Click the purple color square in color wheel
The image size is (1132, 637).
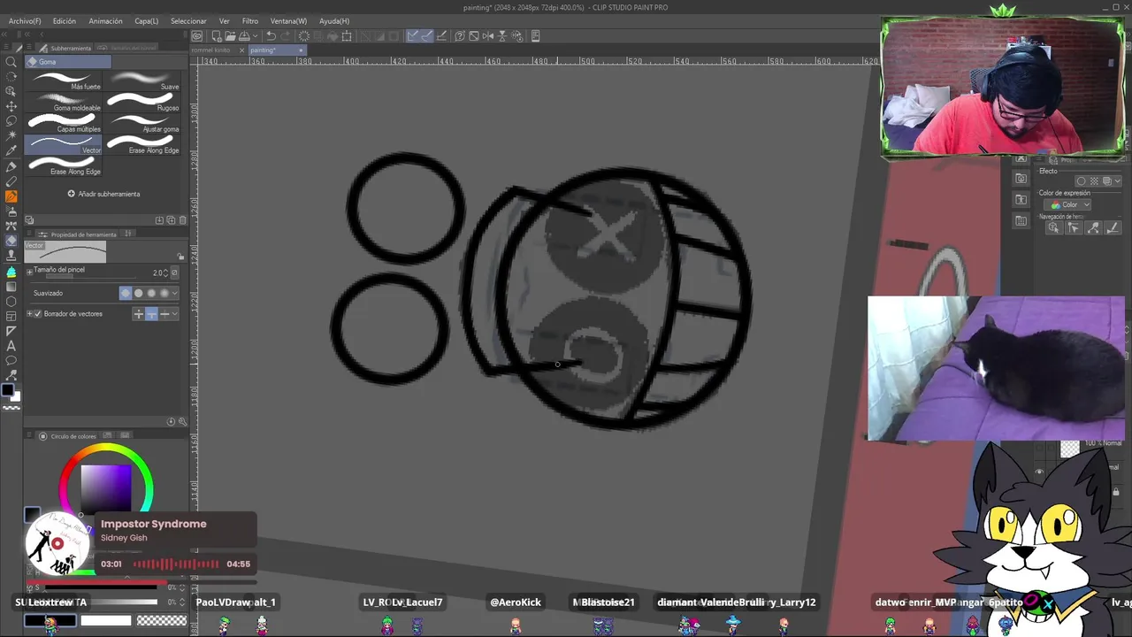106,487
